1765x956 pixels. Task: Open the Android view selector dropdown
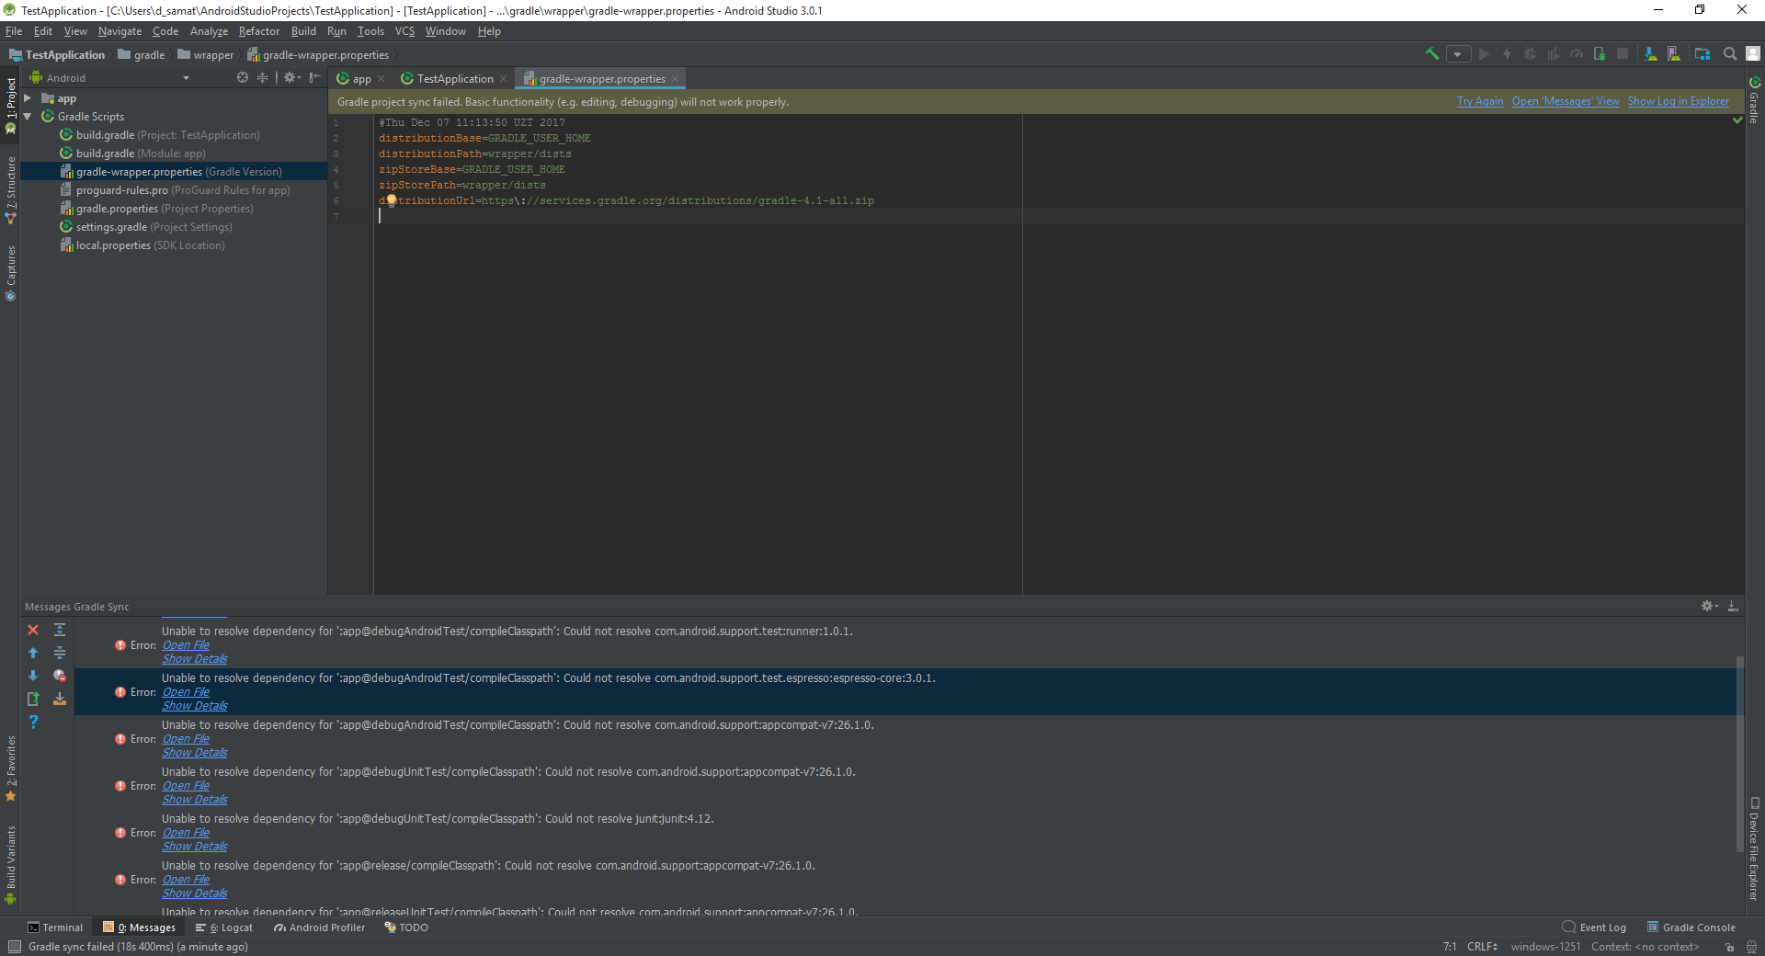109,78
